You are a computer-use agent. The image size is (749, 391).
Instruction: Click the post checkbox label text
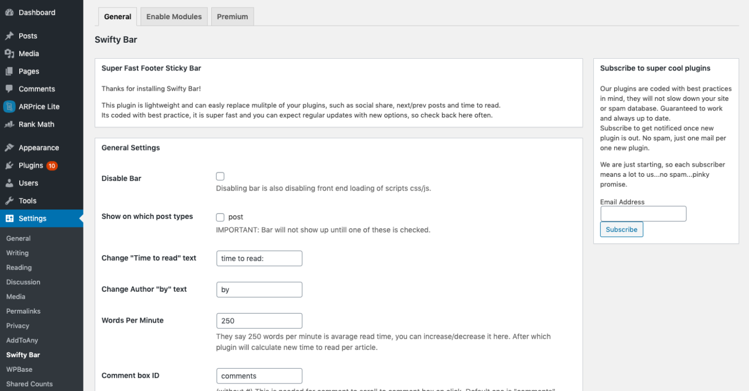point(235,217)
